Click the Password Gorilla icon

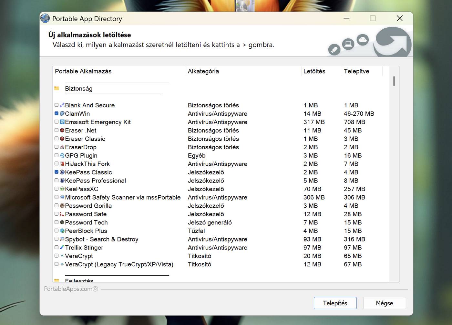coord(62,206)
